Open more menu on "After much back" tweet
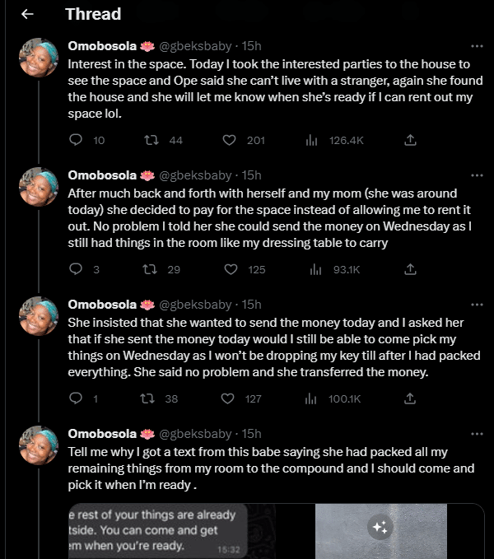This screenshot has width=494, height=559. 477,175
